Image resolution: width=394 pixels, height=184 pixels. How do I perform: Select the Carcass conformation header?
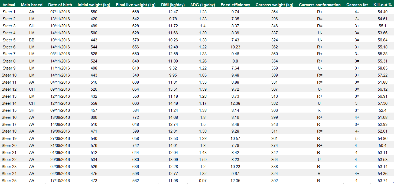click(320, 5)
